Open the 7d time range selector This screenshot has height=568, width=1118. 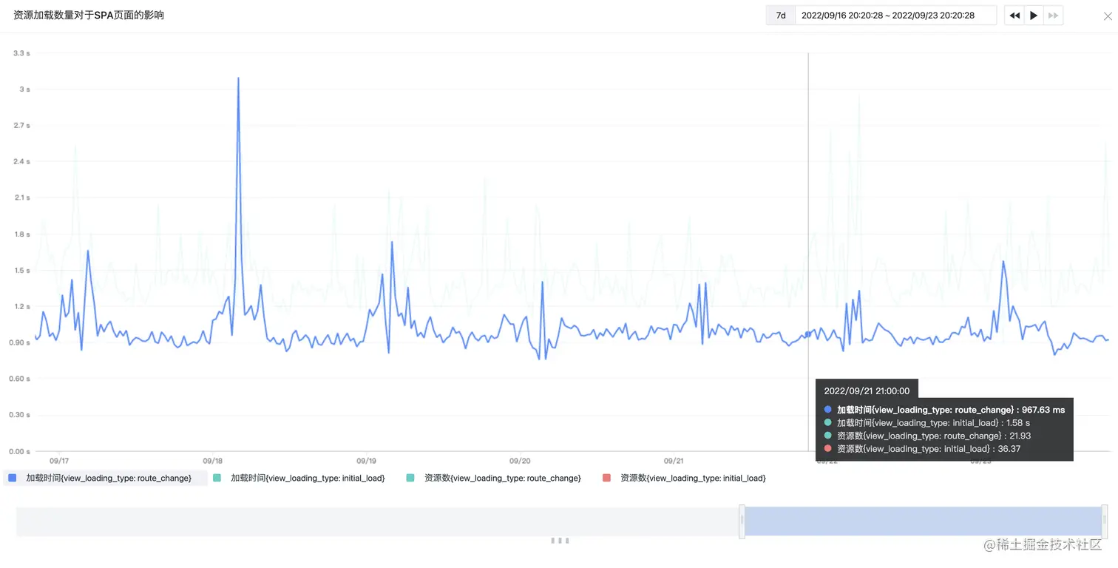(x=781, y=16)
